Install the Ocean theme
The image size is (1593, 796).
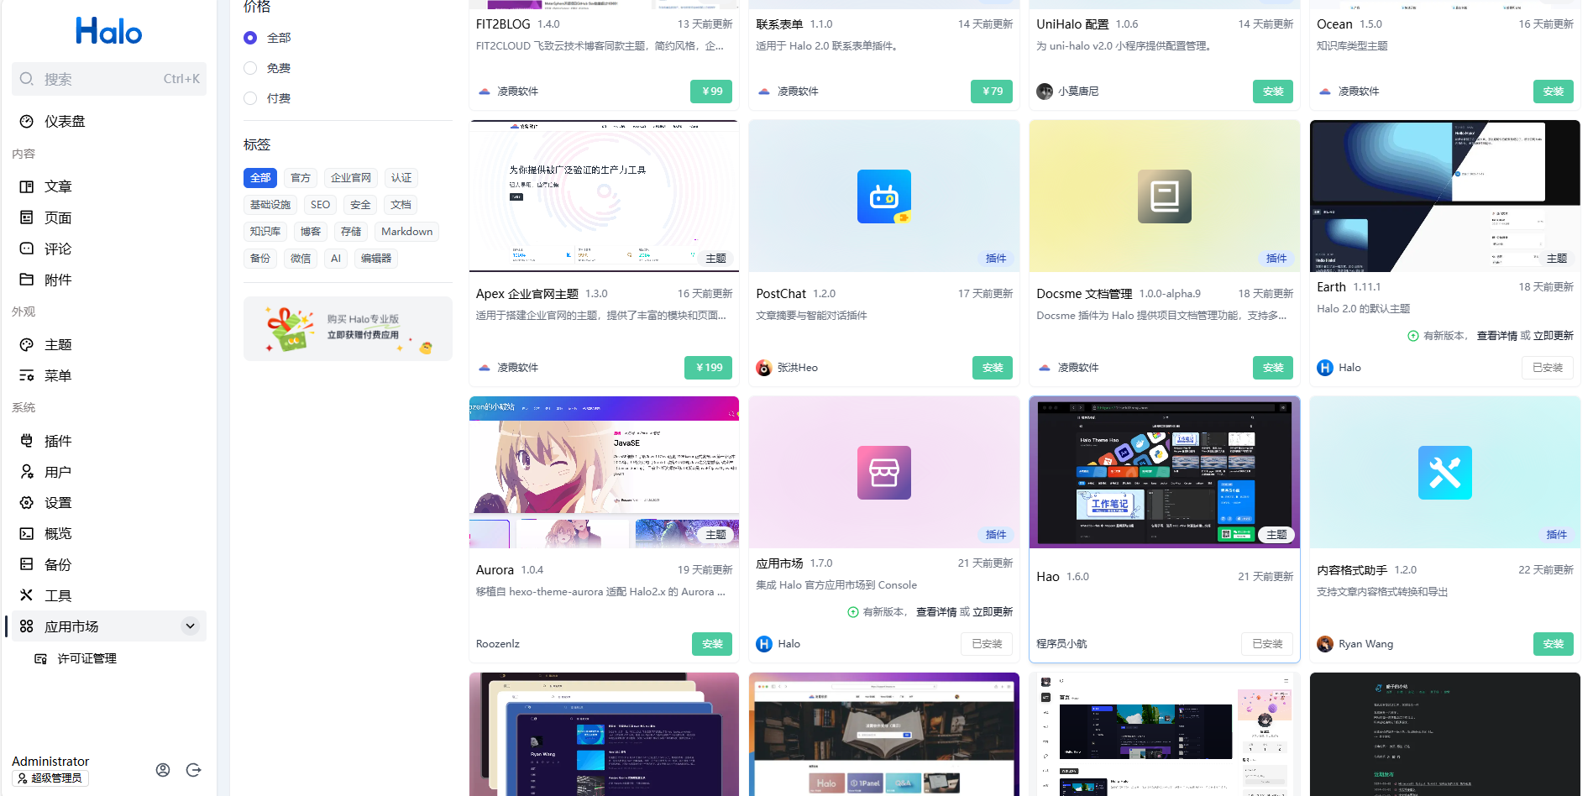(1554, 92)
